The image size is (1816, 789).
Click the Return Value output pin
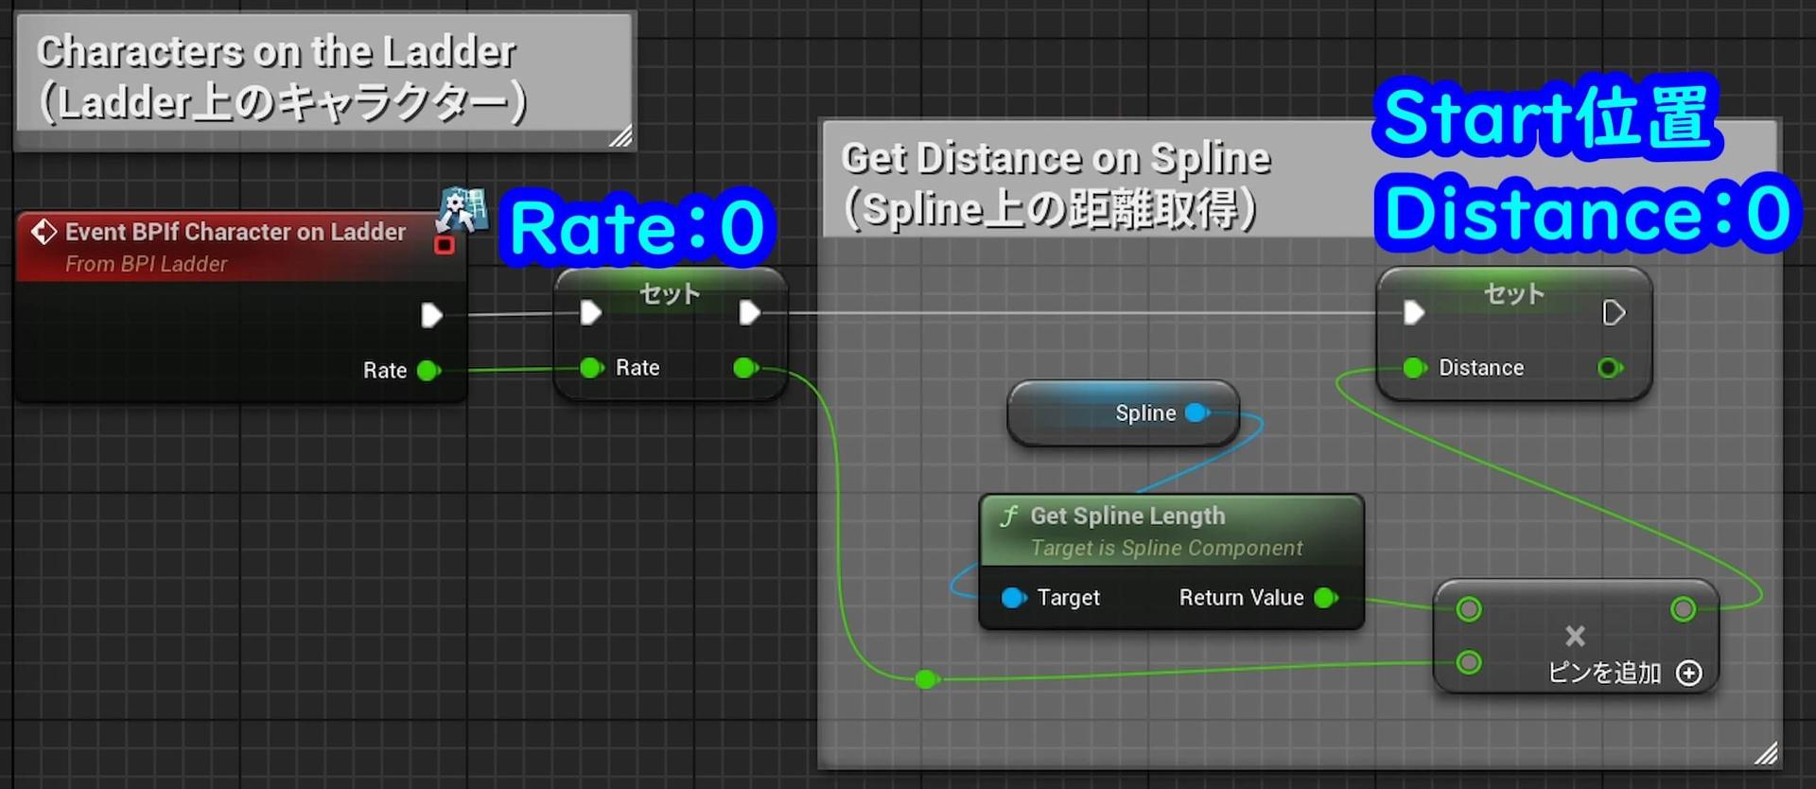(x=1326, y=597)
